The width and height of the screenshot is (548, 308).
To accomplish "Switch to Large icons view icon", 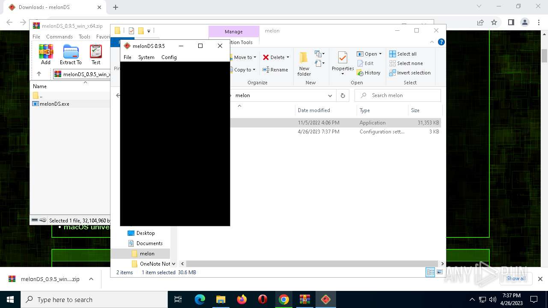I will (439, 272).
